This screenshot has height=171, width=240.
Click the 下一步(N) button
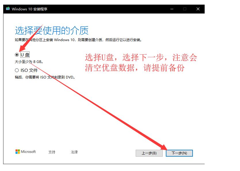179,153
